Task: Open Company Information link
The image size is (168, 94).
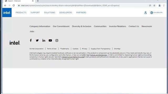Action: click(40, 26)
